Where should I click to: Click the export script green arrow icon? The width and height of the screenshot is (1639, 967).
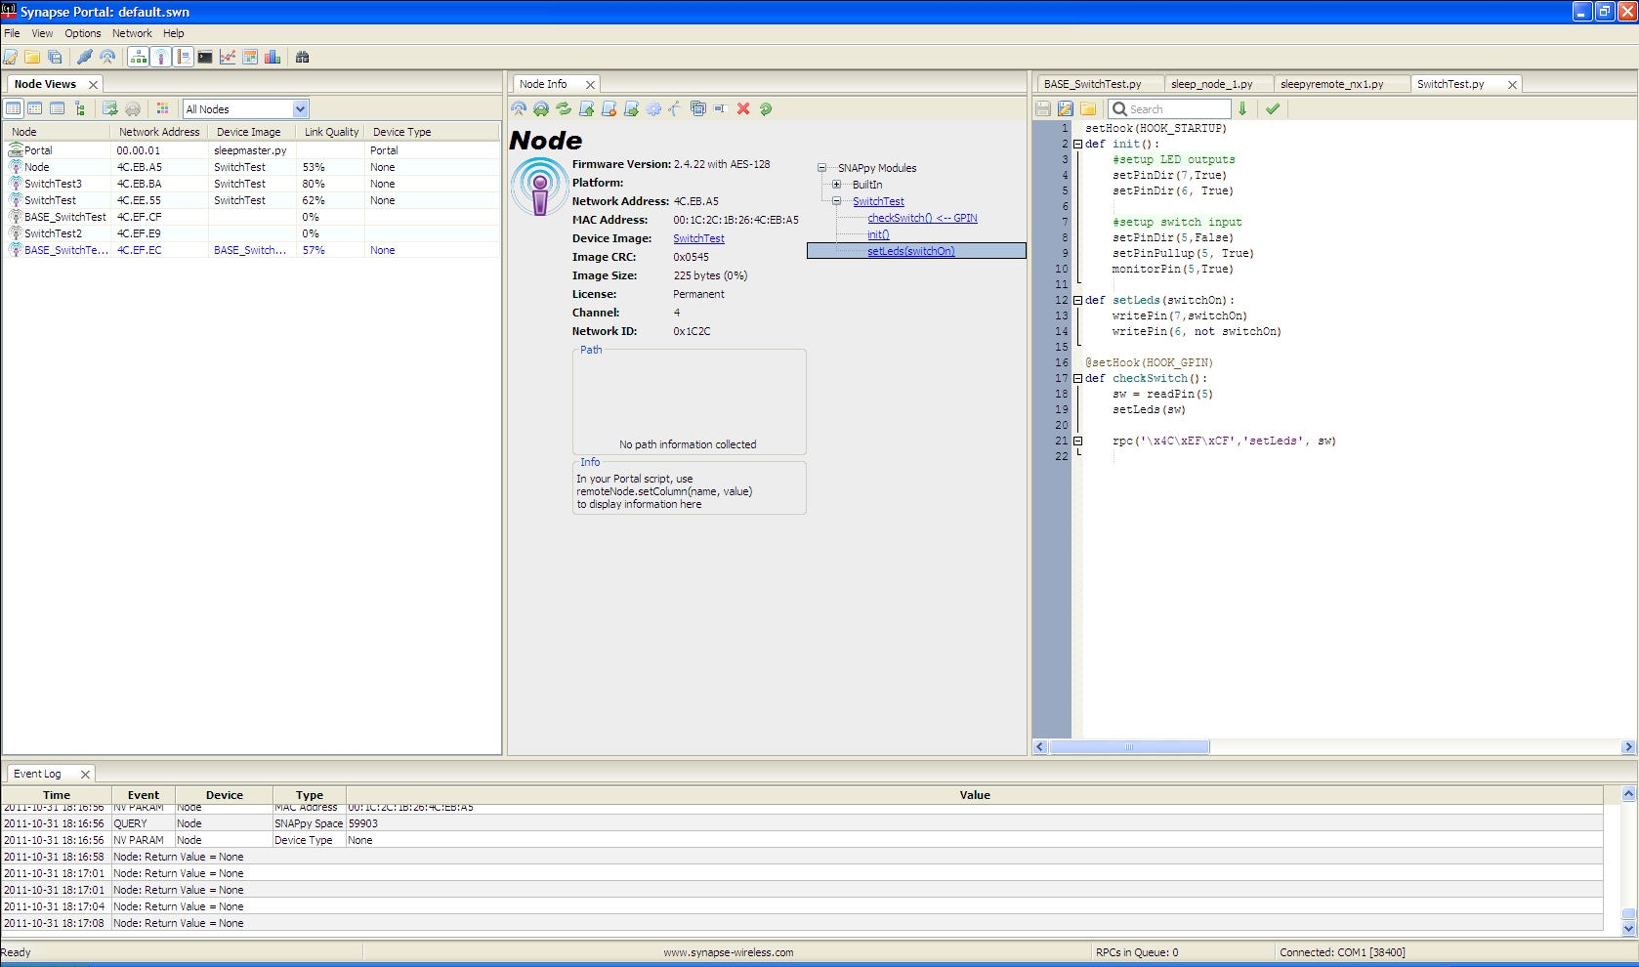(631, 108)
